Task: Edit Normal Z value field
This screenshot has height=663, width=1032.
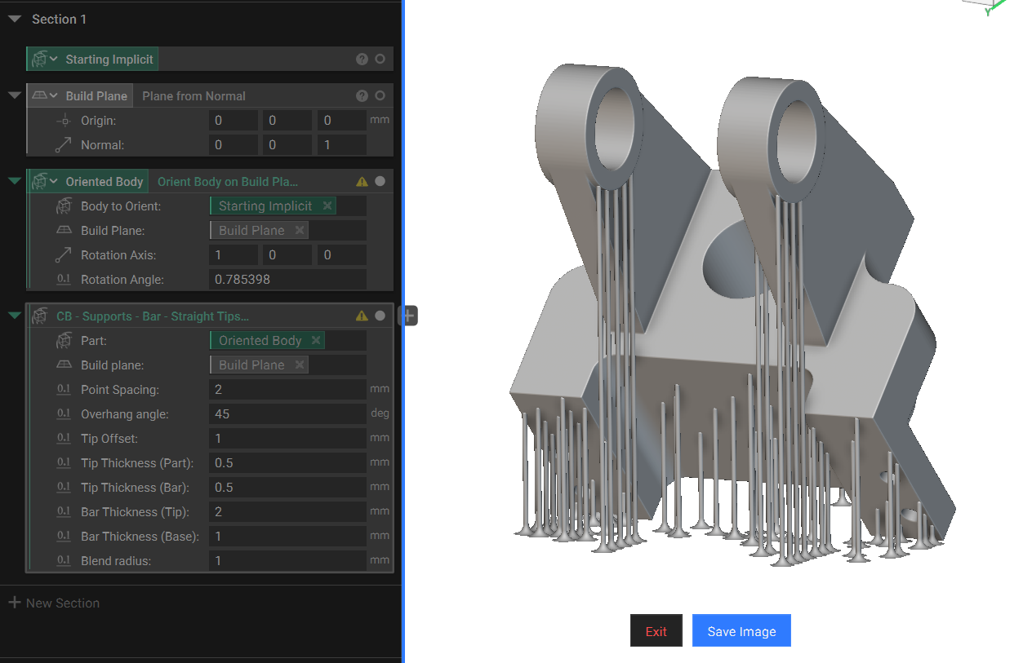Action: click(341, 145)
